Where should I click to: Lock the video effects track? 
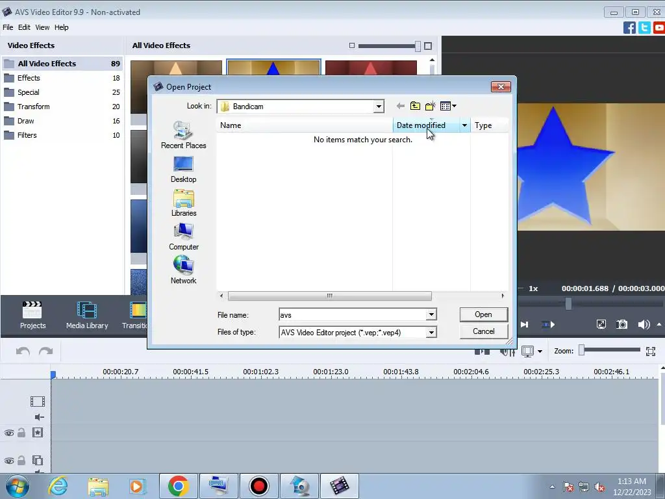coord(21,432)
